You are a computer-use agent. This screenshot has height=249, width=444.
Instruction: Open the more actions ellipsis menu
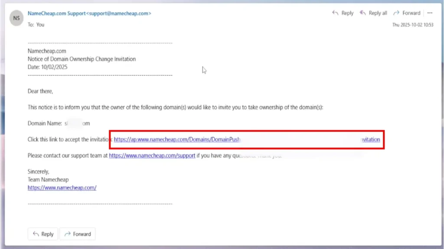[x=430, y=13]
